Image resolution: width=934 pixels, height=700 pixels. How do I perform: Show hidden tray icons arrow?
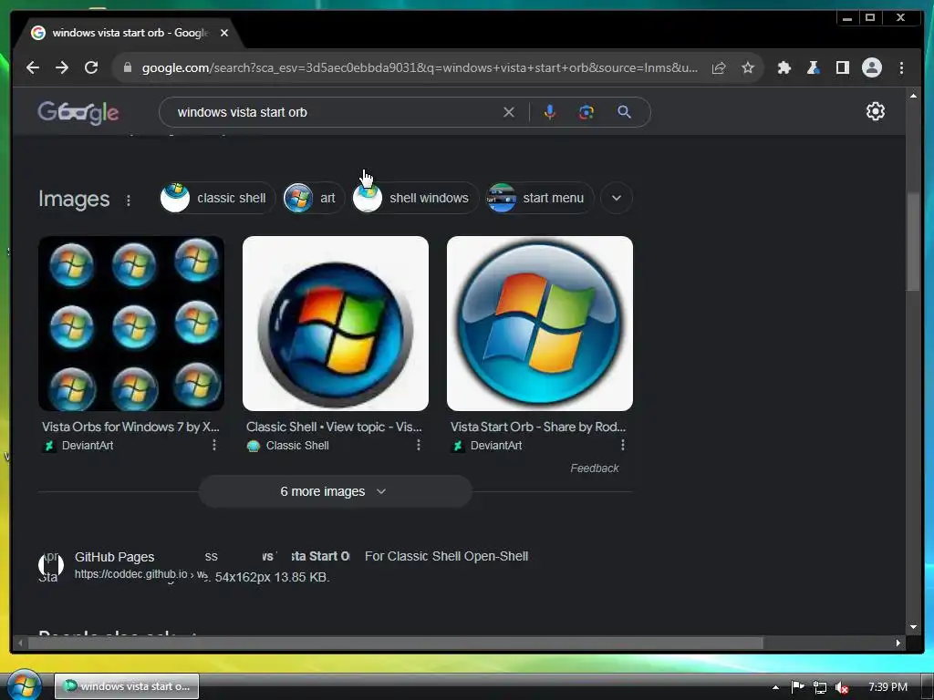tap(775, 687)
